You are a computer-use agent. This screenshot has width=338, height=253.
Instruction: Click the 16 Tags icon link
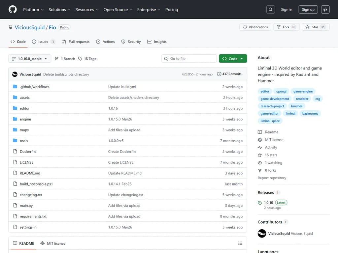coord(80,59)
